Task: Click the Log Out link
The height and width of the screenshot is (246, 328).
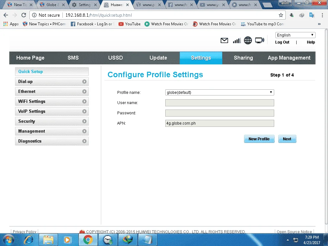Action: 282,42
